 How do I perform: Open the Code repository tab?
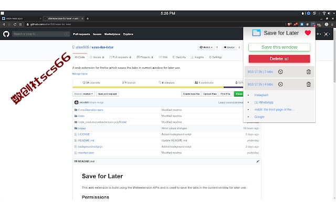pos(80,57)
